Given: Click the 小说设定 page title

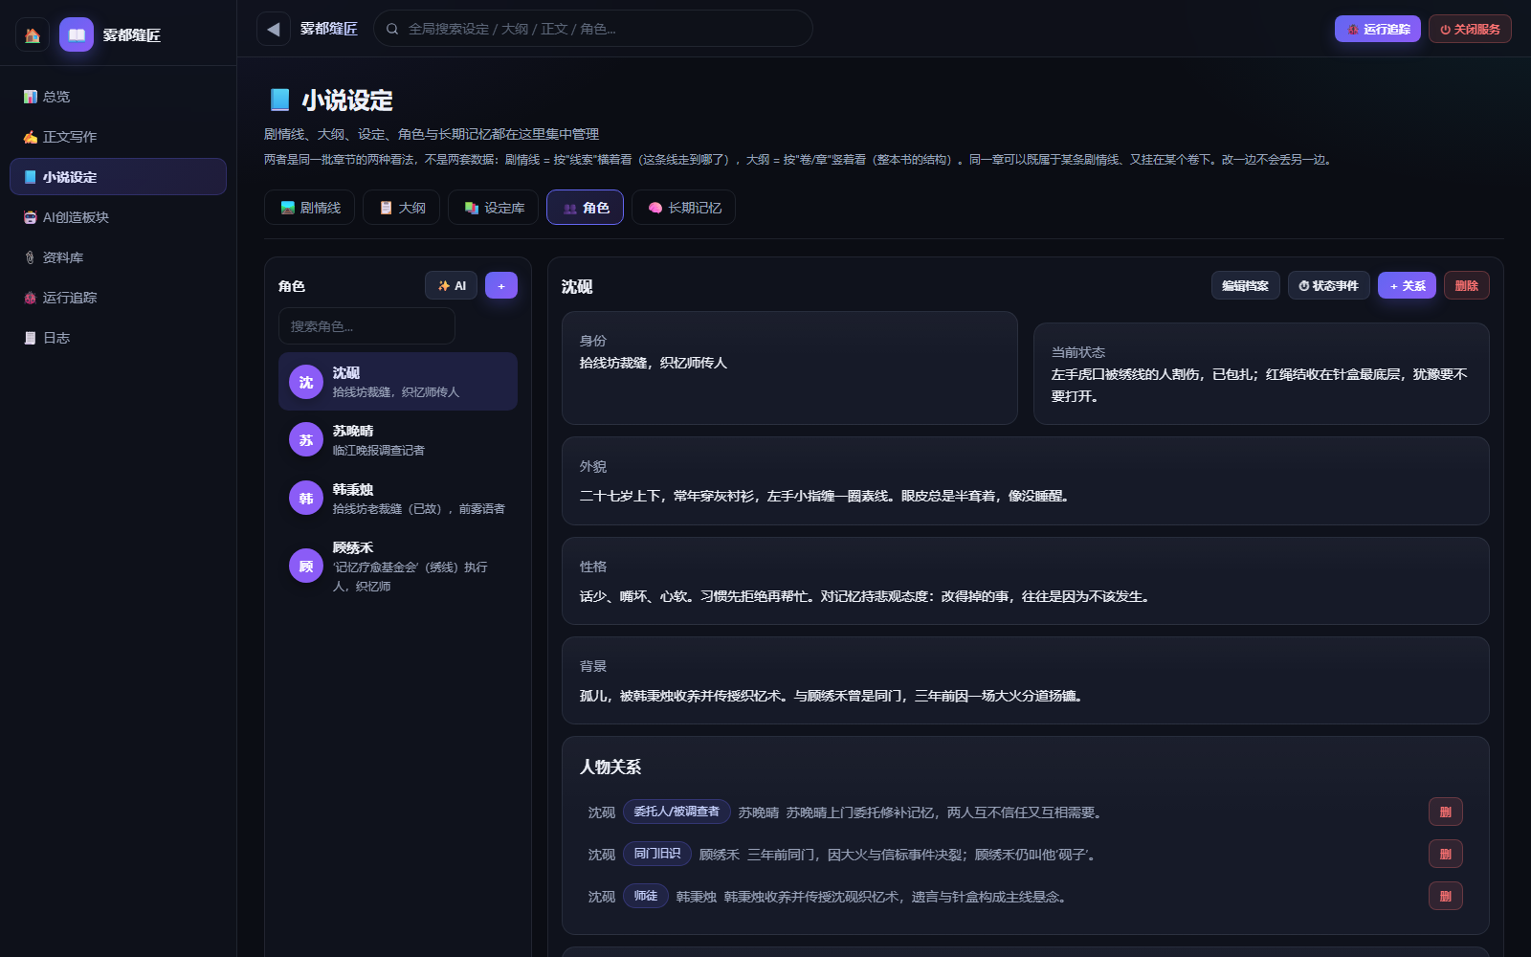Looking at the screenshot, I should tap(347, 100).
